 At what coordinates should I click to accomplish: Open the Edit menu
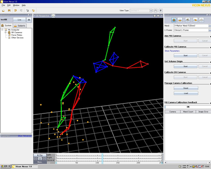point(9,5)
